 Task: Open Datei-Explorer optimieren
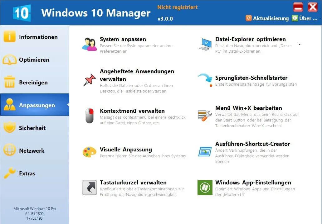pos(251,39)
